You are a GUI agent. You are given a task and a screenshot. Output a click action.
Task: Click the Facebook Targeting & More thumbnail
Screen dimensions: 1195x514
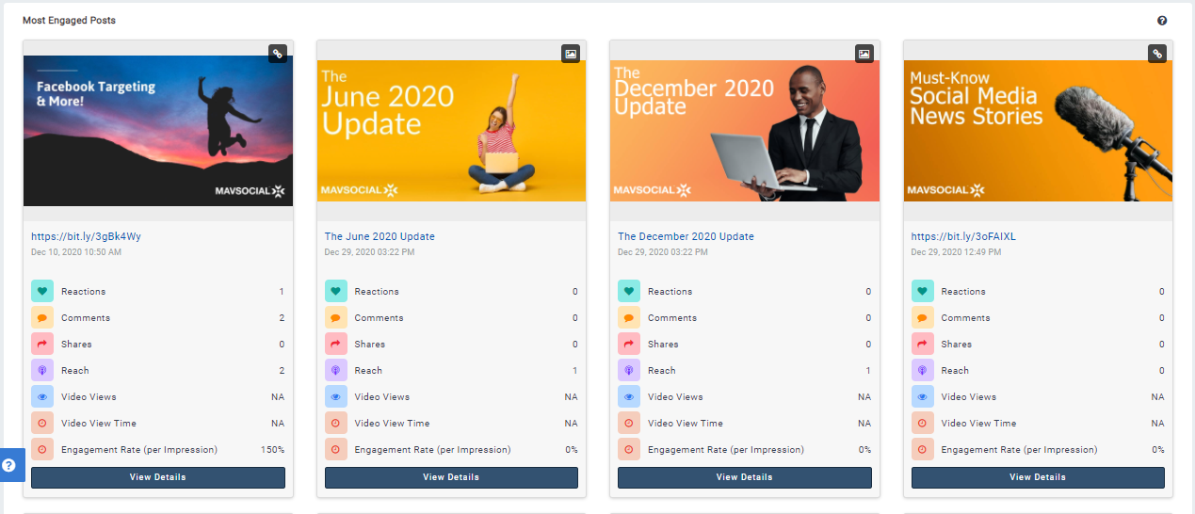(158, 129)
